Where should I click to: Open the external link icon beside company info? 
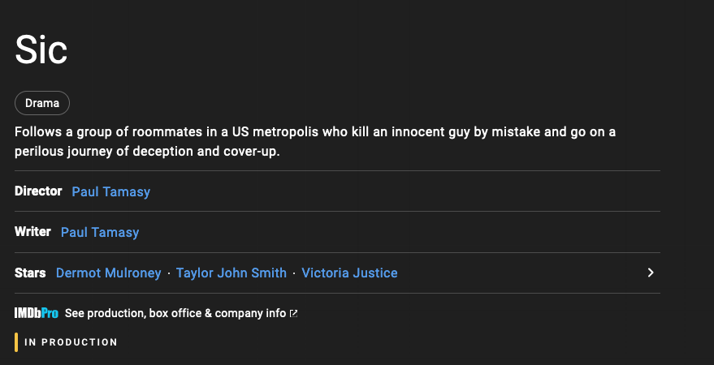click(294, 313)
